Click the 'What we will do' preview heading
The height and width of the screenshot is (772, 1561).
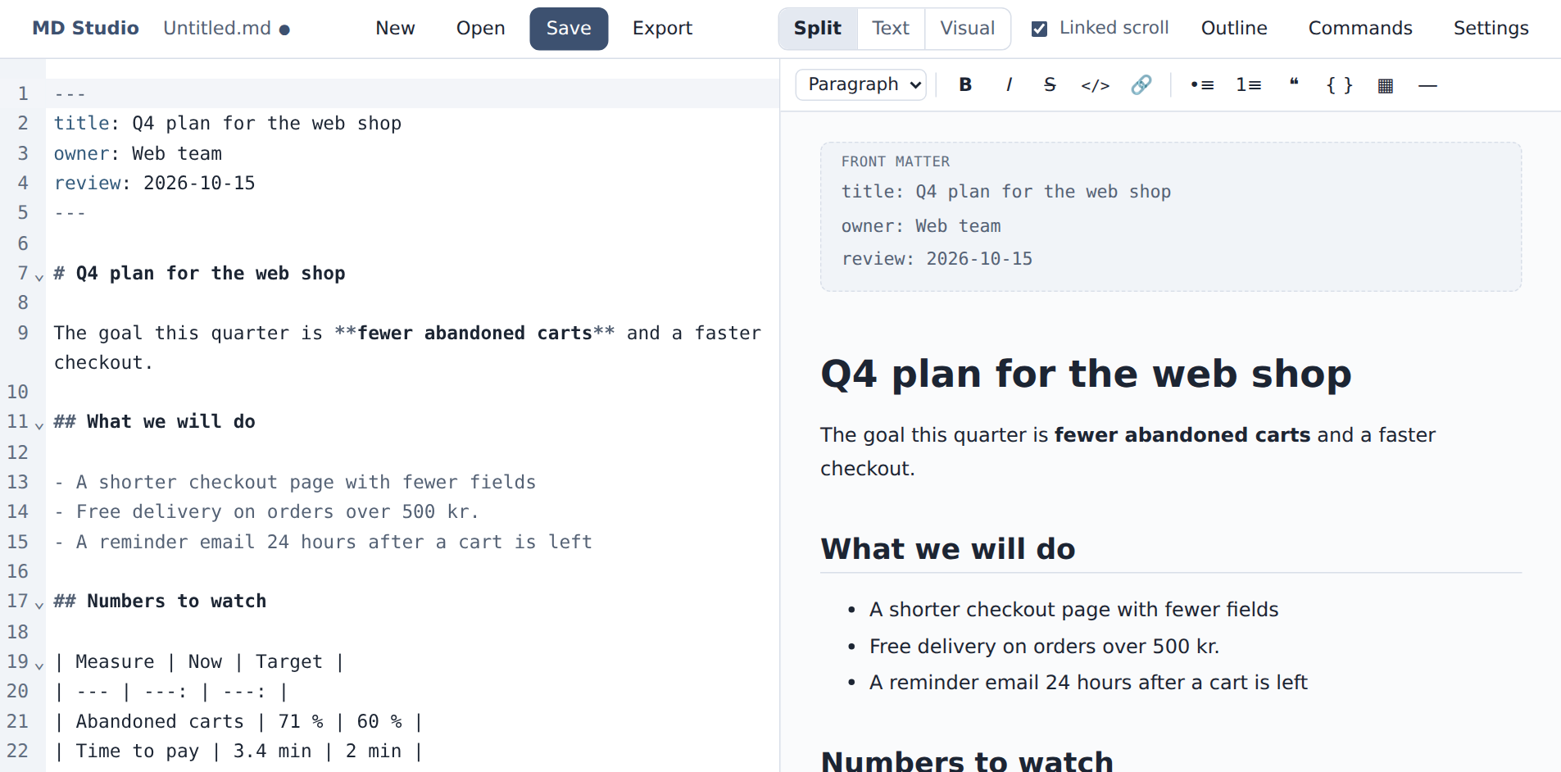948,549
